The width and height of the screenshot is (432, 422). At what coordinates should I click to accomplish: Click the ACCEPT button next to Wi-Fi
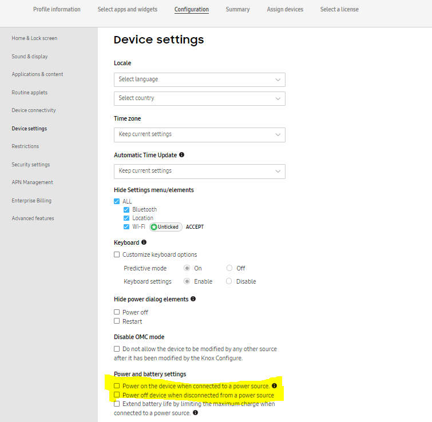195,227
